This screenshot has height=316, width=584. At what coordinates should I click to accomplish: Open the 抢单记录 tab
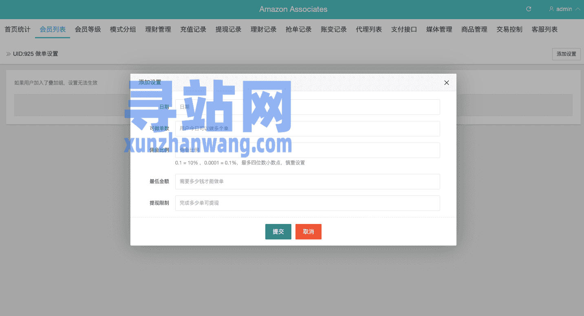click(299, 29)
